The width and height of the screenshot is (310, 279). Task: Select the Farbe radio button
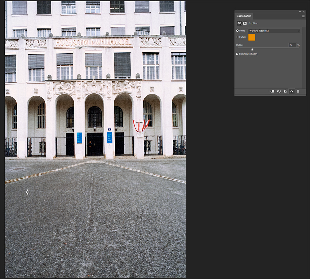click(237, 37)
